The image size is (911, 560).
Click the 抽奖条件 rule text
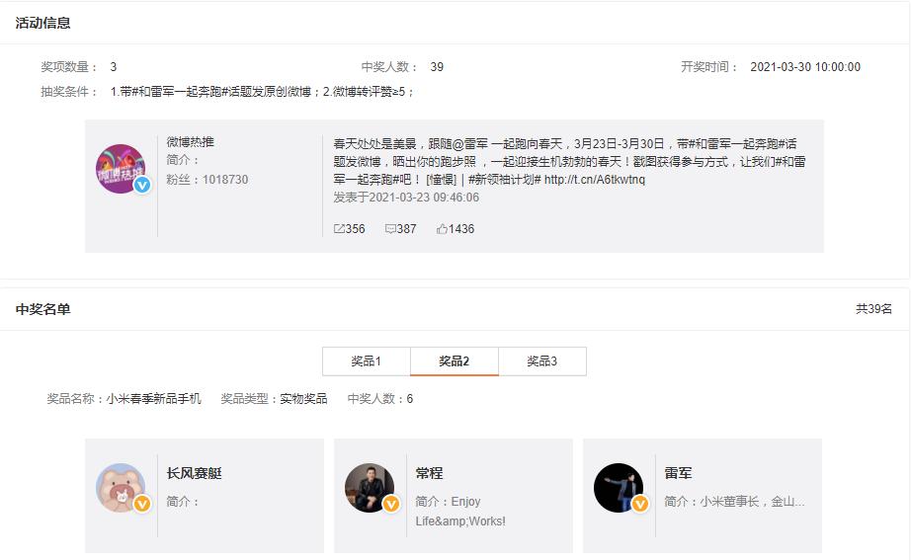click(x=262, y=92)
